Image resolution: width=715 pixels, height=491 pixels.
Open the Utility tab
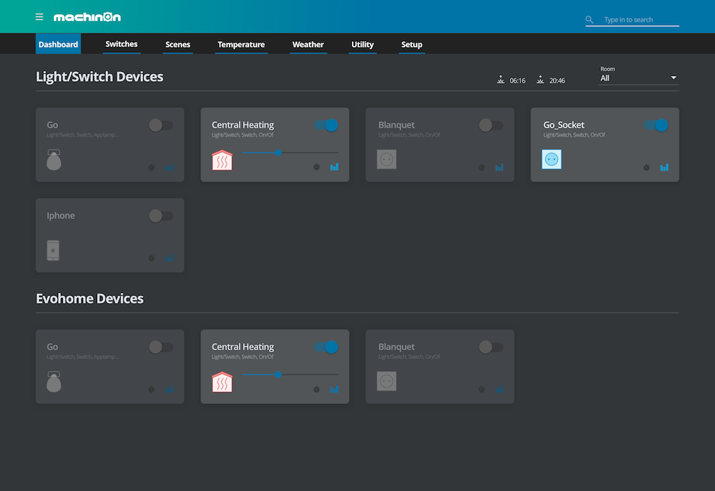[362, 44]
